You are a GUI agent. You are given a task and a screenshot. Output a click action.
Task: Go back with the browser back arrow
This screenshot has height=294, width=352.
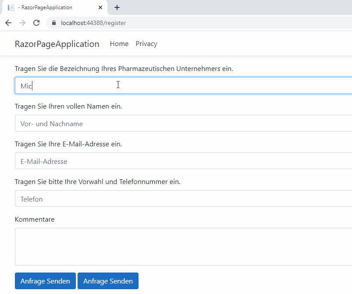coord(8,23)
